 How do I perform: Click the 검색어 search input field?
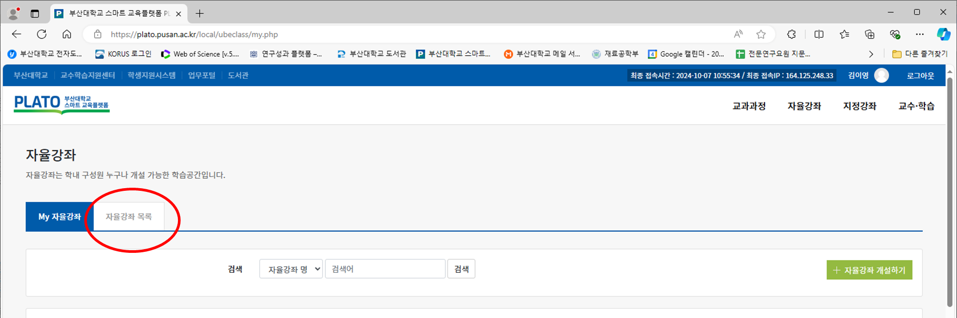tap(385, 269)
